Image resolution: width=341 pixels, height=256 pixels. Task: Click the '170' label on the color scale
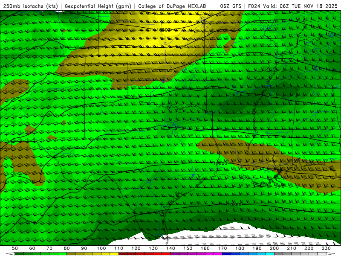[x=223, y=248]
